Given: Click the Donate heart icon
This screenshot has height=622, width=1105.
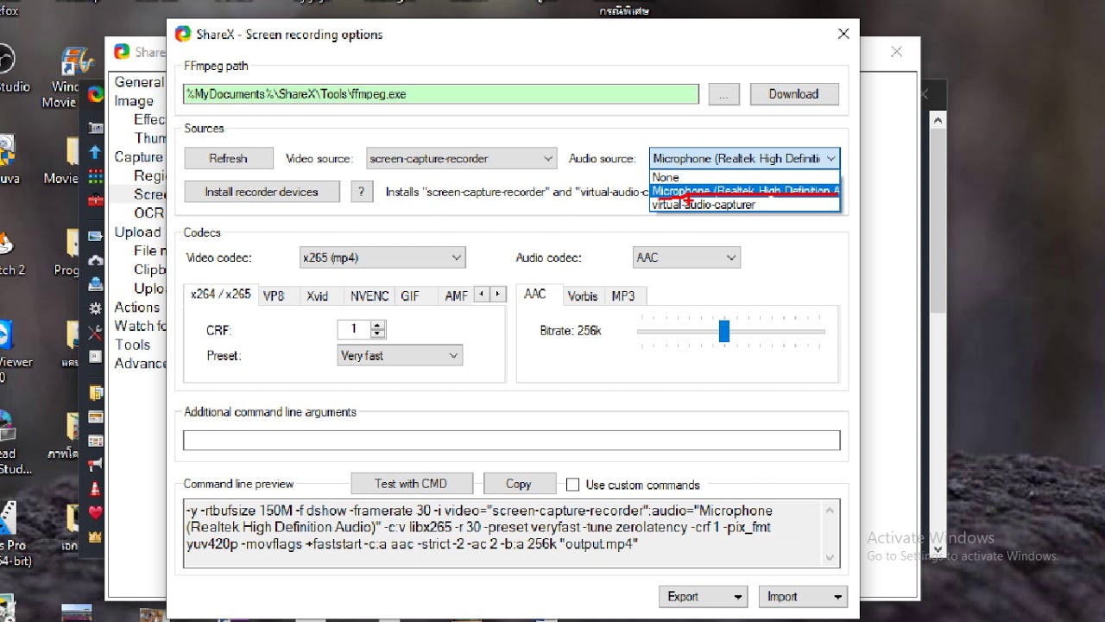Looking at the screenshot, I should pos(95,512).
